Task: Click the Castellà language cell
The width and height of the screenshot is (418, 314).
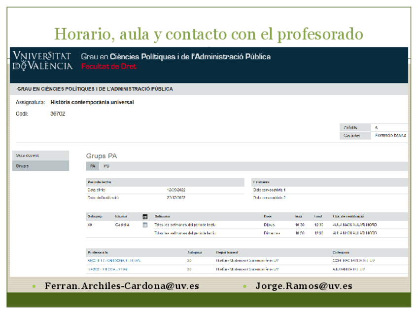Action: 122,225
